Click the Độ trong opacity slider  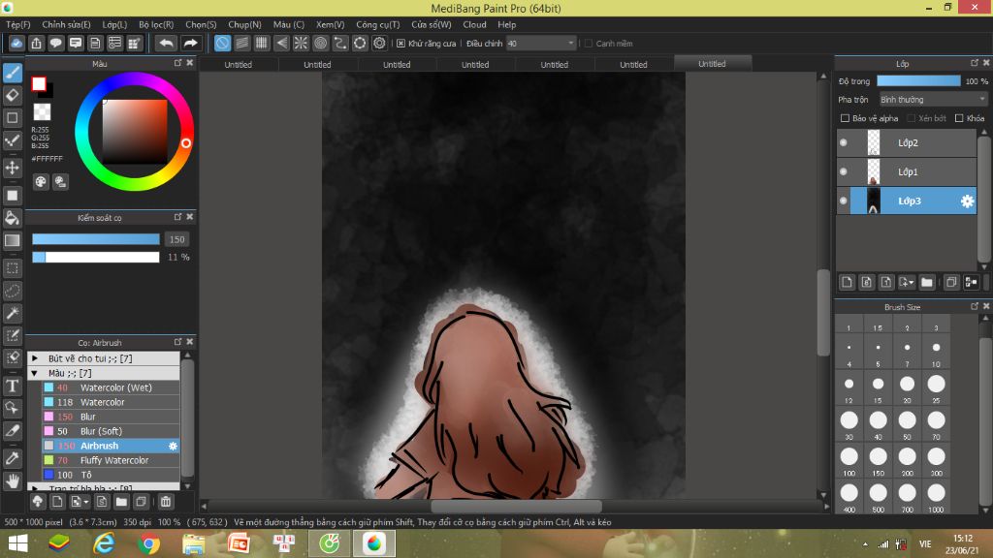coord(917,81)
